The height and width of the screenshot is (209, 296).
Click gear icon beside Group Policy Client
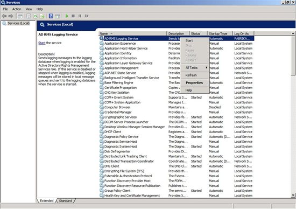(x=102, y=191)
